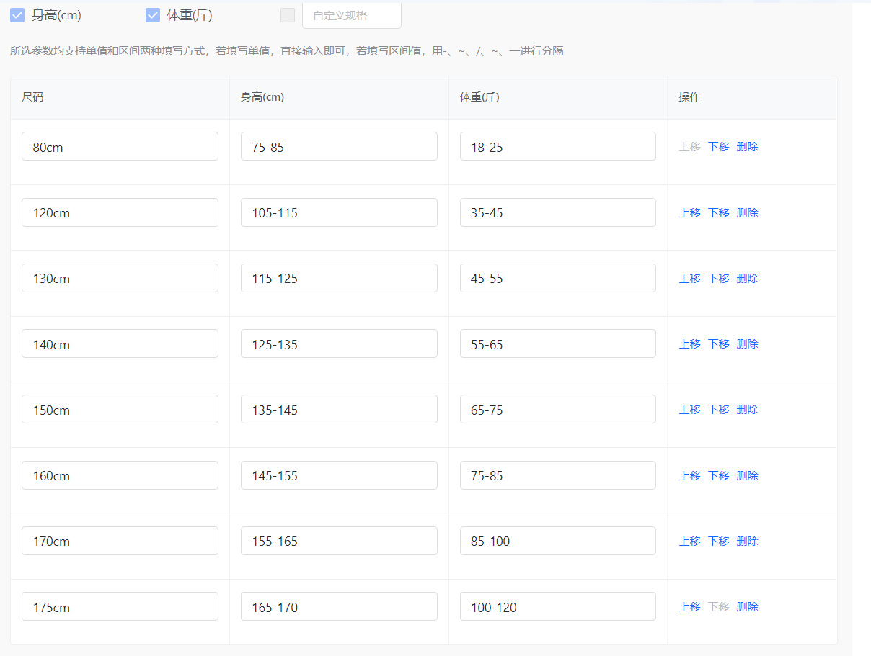
Task: Click 上移 for the 150cm row
Action: tap(689, 410)
